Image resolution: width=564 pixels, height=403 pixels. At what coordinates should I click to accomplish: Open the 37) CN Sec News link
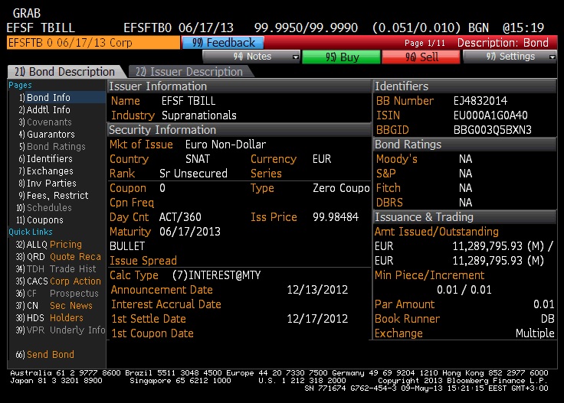[x=54, y=305]
